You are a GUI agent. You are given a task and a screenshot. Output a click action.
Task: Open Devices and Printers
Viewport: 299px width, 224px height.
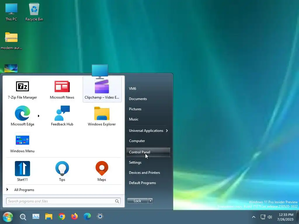(x=144, y=173)
